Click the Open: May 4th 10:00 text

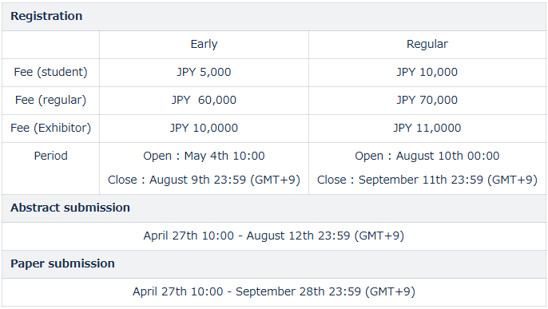click(204, 156)
